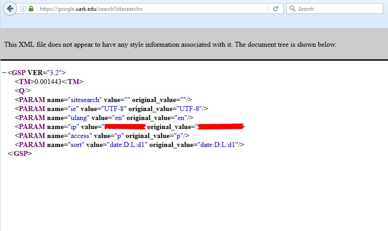The width and height of the screenshot is (388, 231).
Task: Select the PARAM sort date:D:L:d1 line
Action: coord(130,145)
